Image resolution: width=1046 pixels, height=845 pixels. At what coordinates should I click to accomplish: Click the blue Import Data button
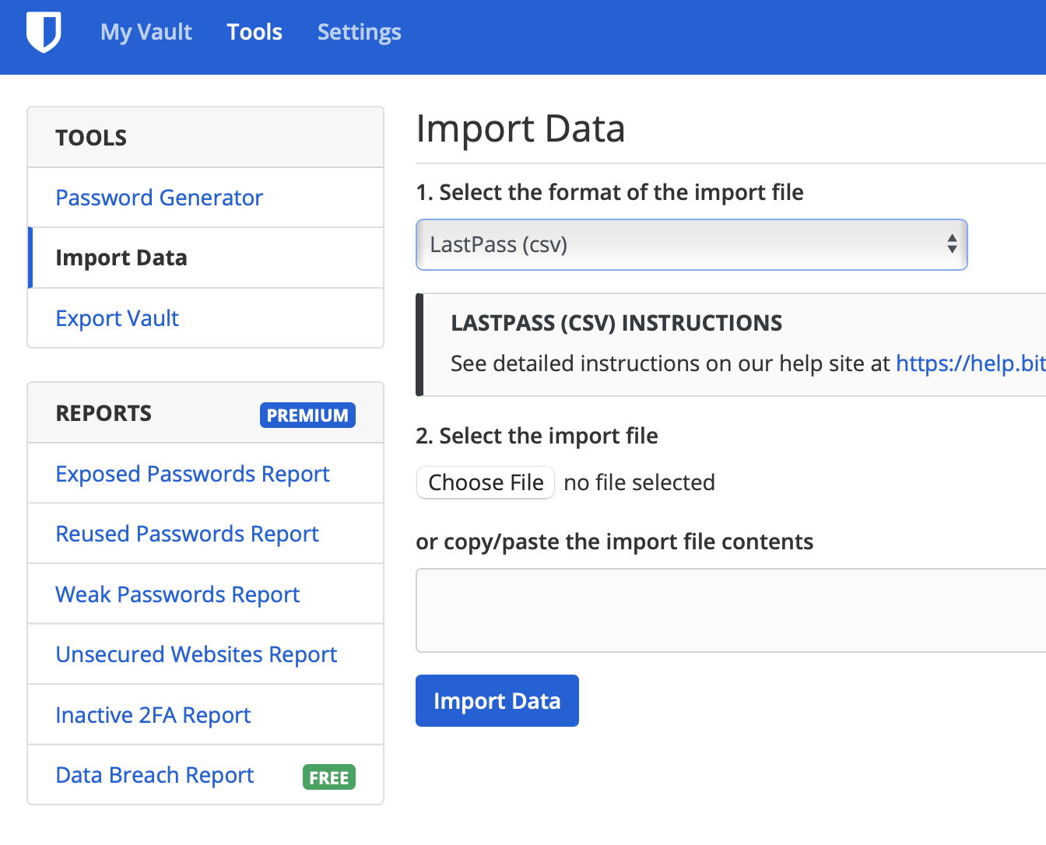(x=497, y=701)
